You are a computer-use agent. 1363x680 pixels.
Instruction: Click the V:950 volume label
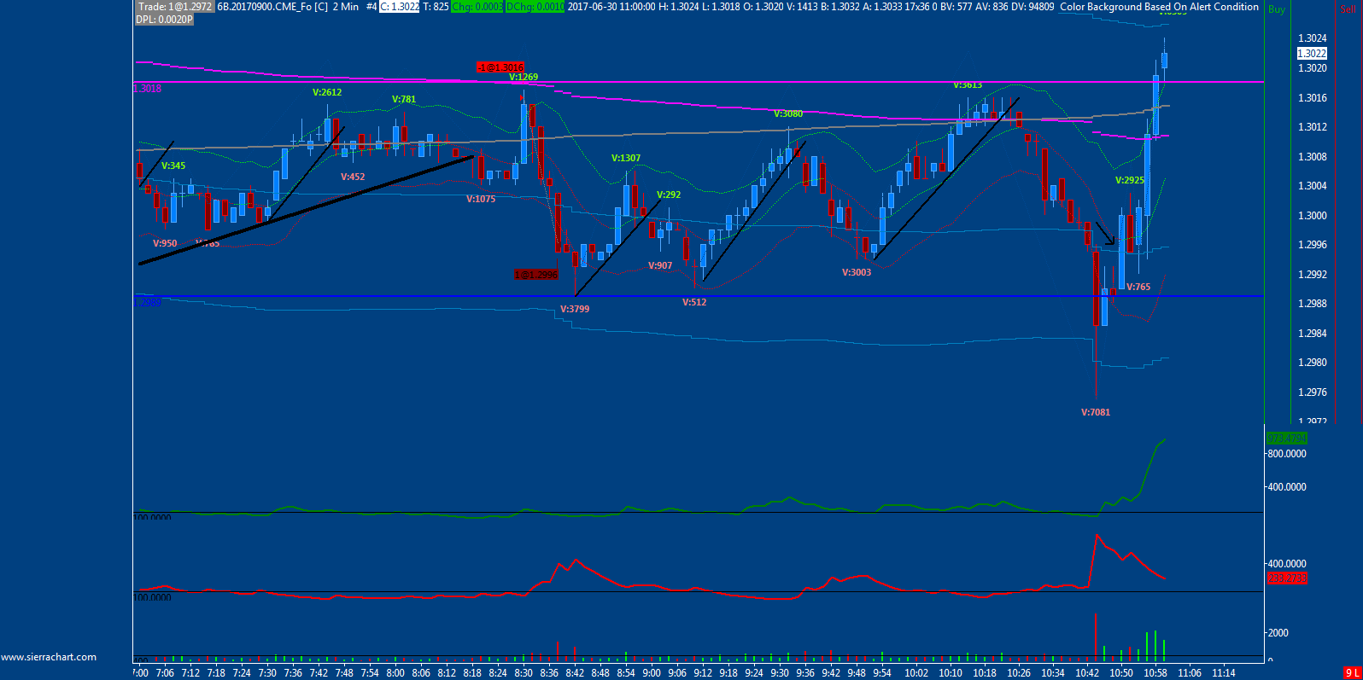[x=165, y=243]
